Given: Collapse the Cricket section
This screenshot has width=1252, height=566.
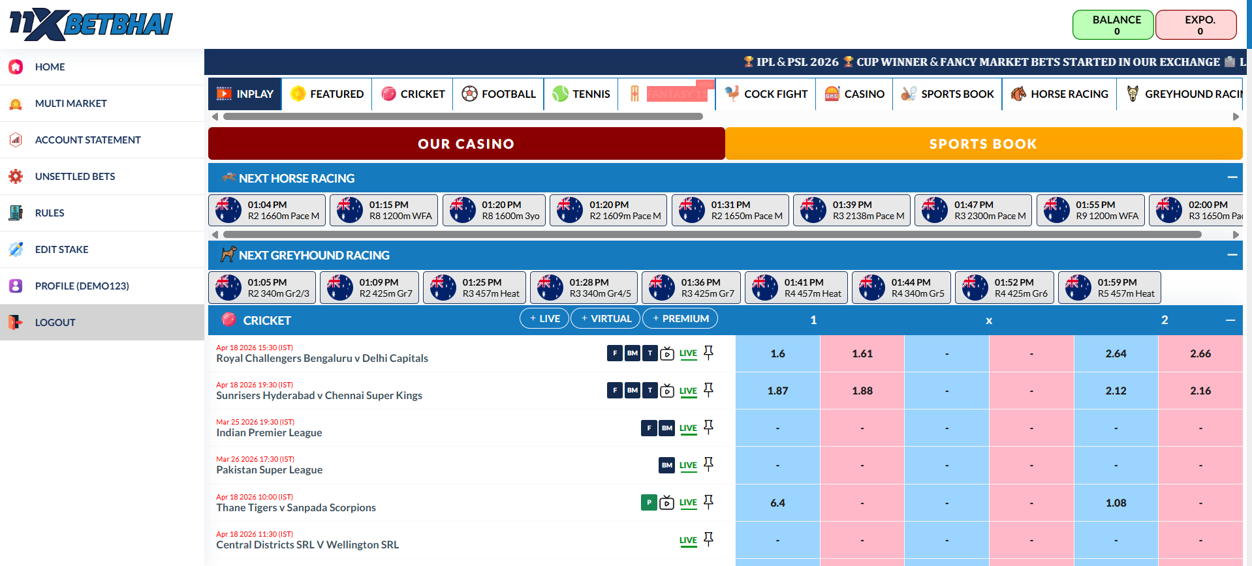Looking at the screenshot, I should coord(1230,320).
